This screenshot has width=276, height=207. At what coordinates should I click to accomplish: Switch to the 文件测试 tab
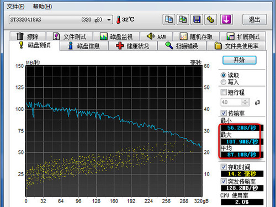point(70,36)
